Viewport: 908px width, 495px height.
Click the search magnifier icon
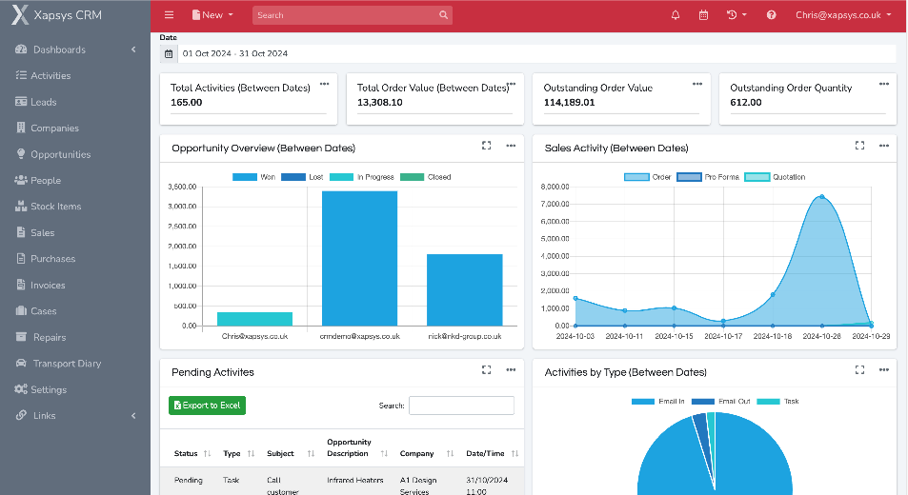click(x=444, y=15)
